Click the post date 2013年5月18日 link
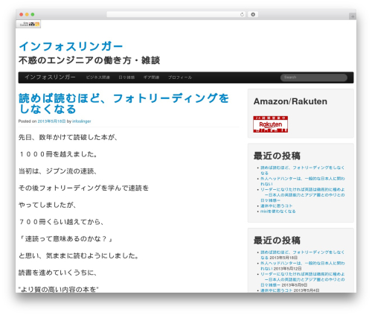The height and width of the screenshot is (315, 372). pos(51,121)
